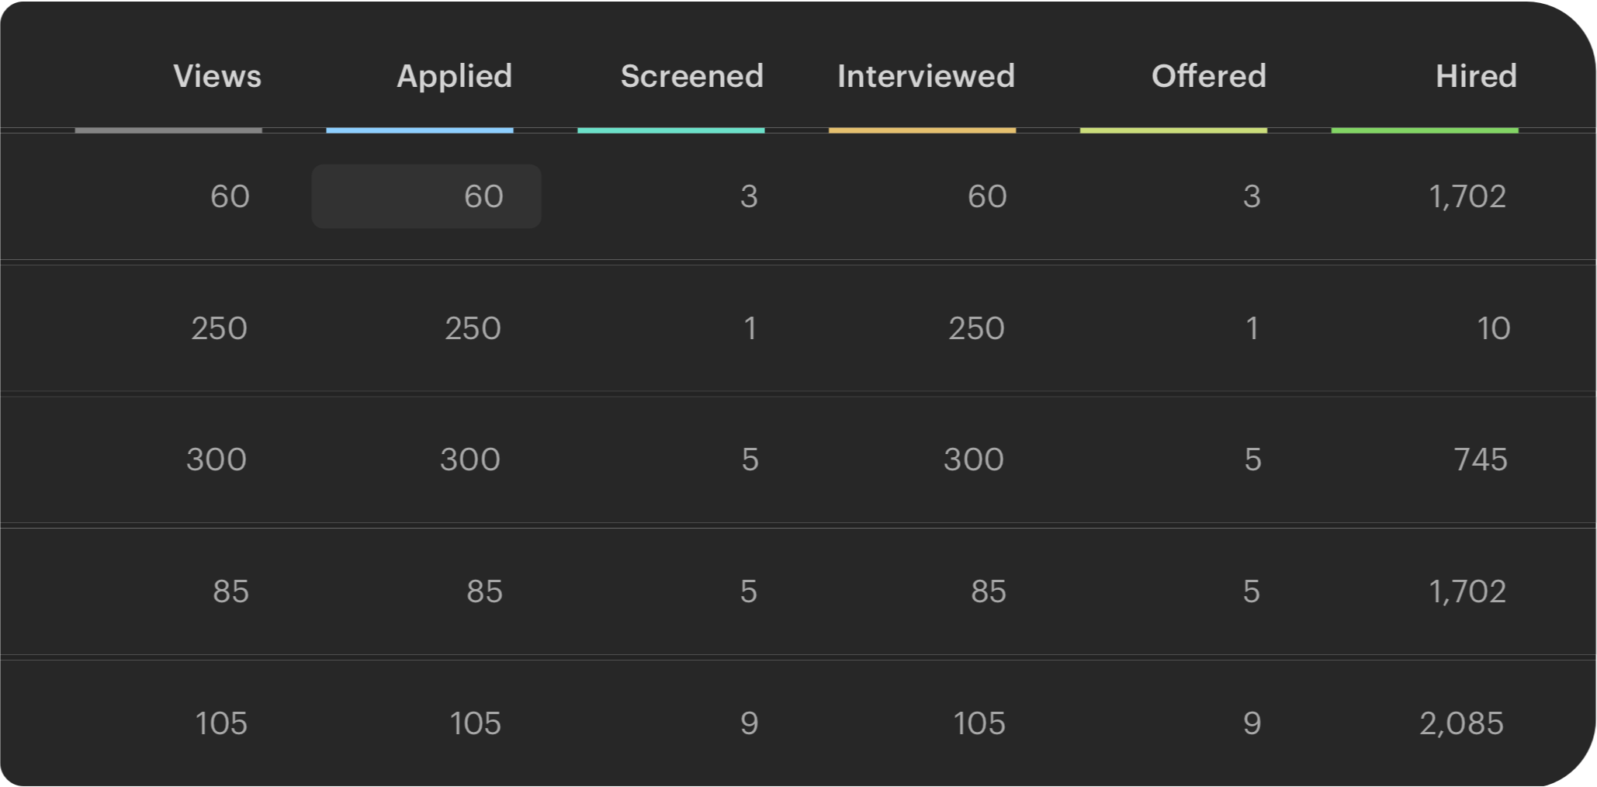Click the Hired value 2,085
The width and height of the screenshot is (1597, 787).
[1462, 723]
